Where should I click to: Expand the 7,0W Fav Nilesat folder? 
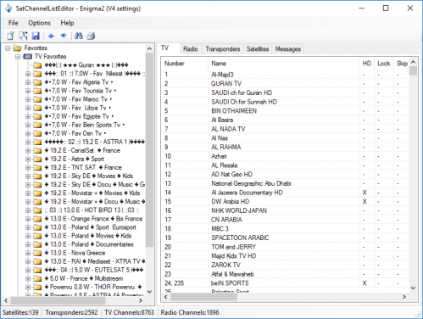[x=28, y=74]
